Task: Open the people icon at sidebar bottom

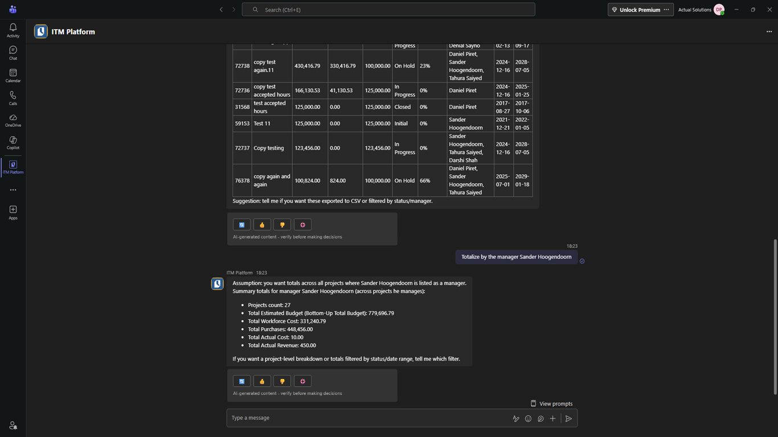Action: 13,425
